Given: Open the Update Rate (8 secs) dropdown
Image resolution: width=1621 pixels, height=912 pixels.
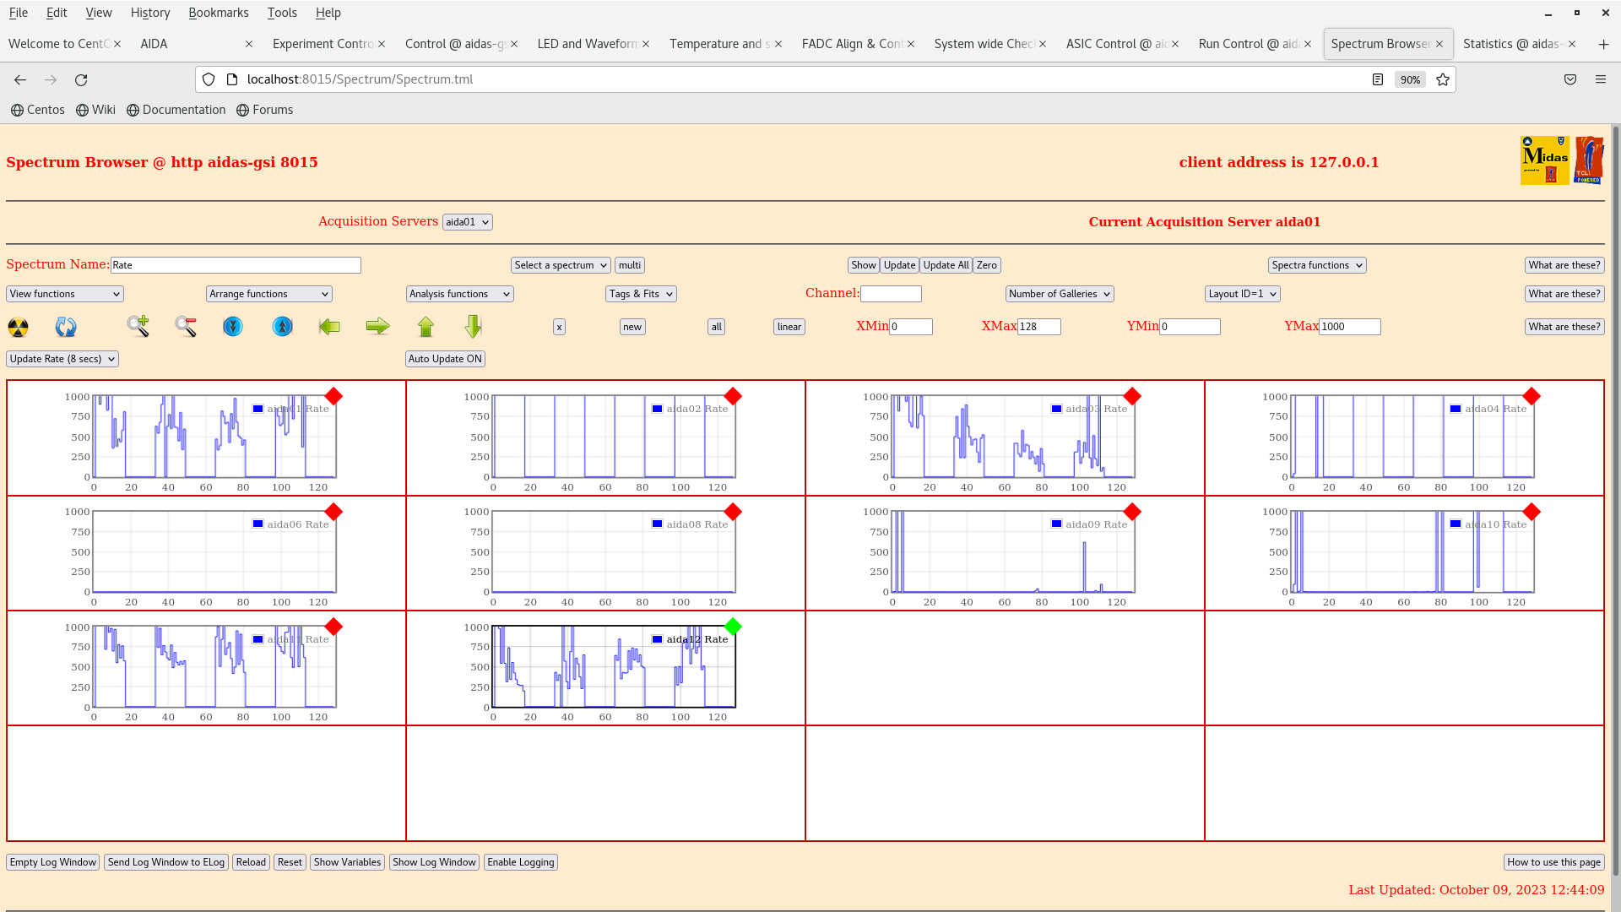Looking at the screenshot, I should click(62, 359).
